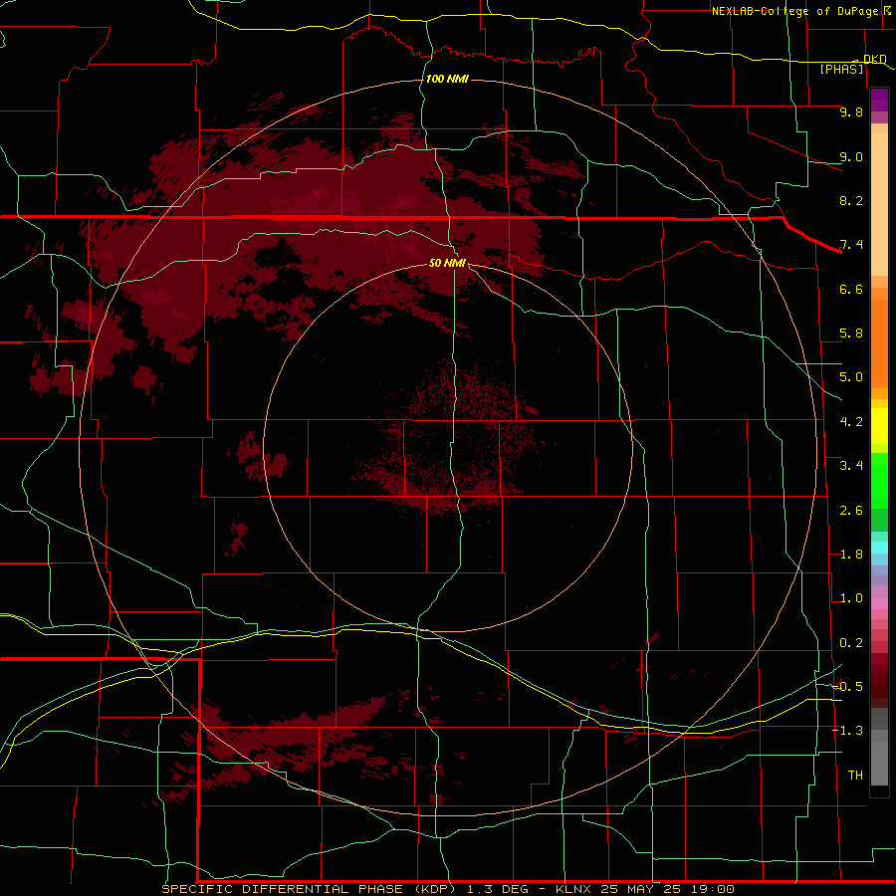The image size is (896, 896).
Task: Click the purple segment atop the color bar
Action: pos(879,100)
